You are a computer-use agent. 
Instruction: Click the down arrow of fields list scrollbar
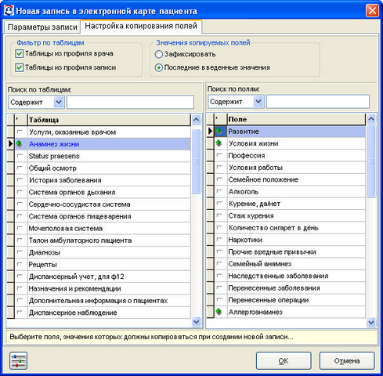point(371,323)
